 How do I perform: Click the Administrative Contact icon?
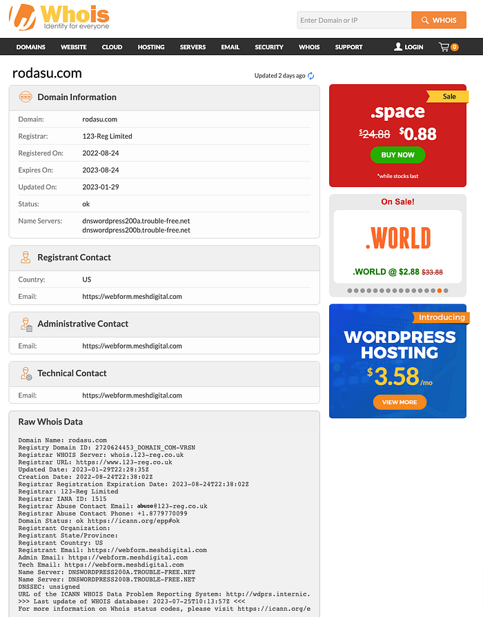tap(26, 324)
